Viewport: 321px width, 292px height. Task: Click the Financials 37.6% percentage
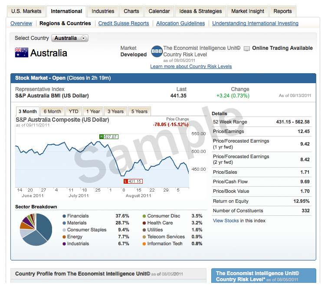pos(122,216)
